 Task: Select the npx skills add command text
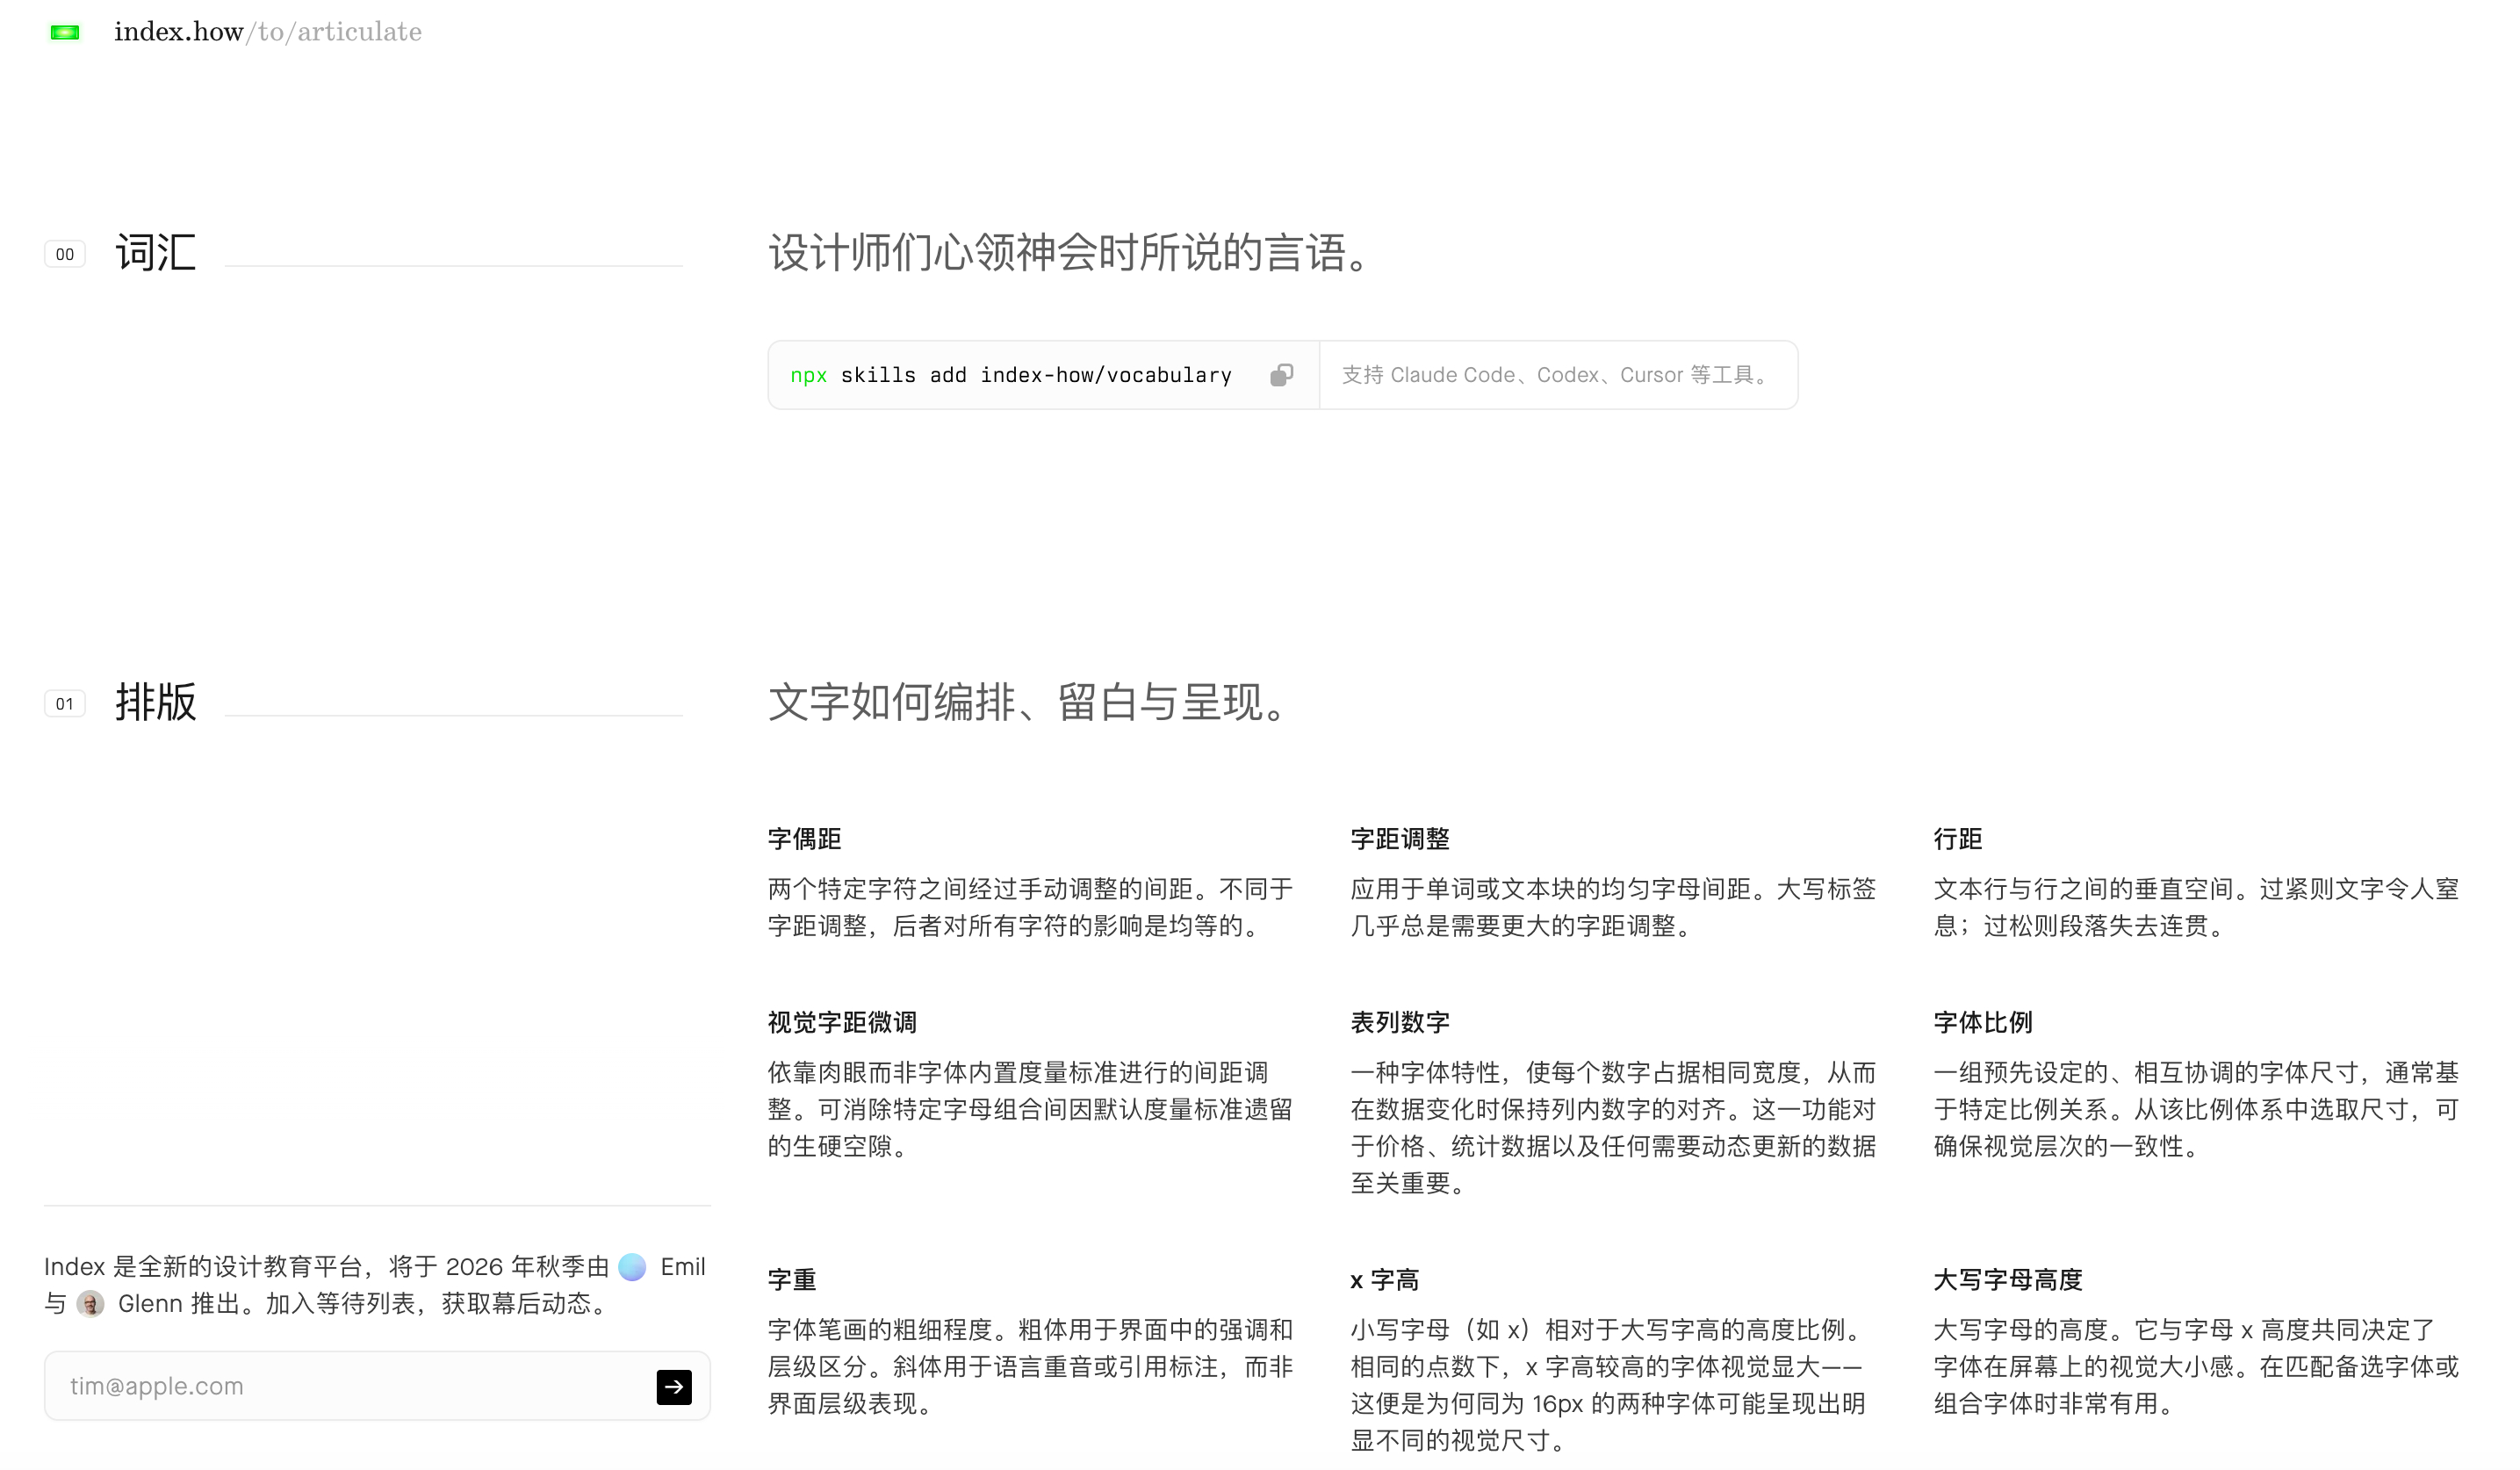(1011, 375)
